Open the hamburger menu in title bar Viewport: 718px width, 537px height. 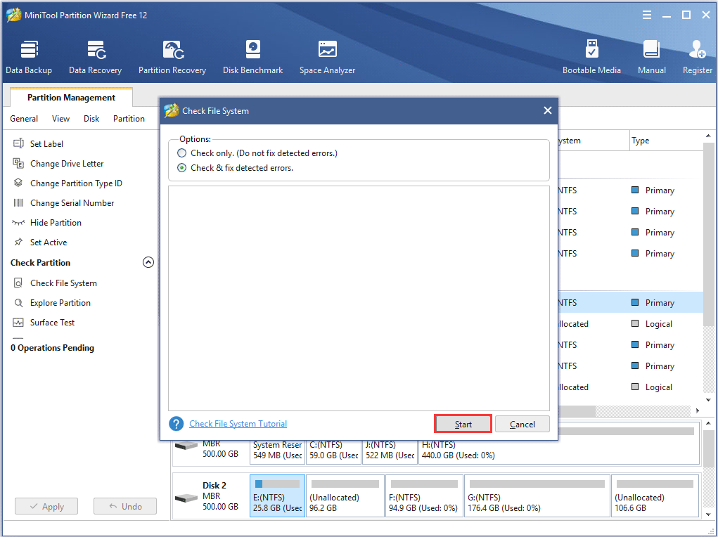tap(646, 15)
